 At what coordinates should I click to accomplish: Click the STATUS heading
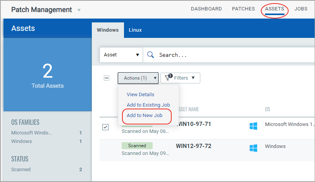pos(20,159)
